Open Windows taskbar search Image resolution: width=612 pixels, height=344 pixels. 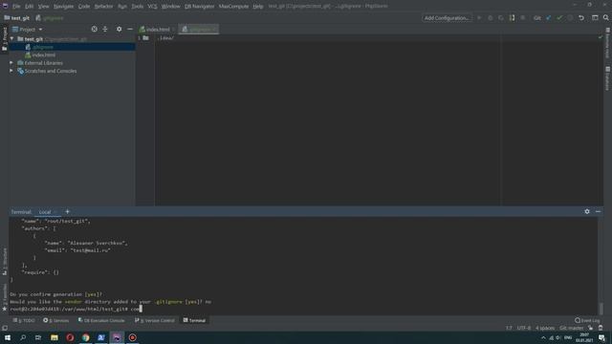[23, 337]
